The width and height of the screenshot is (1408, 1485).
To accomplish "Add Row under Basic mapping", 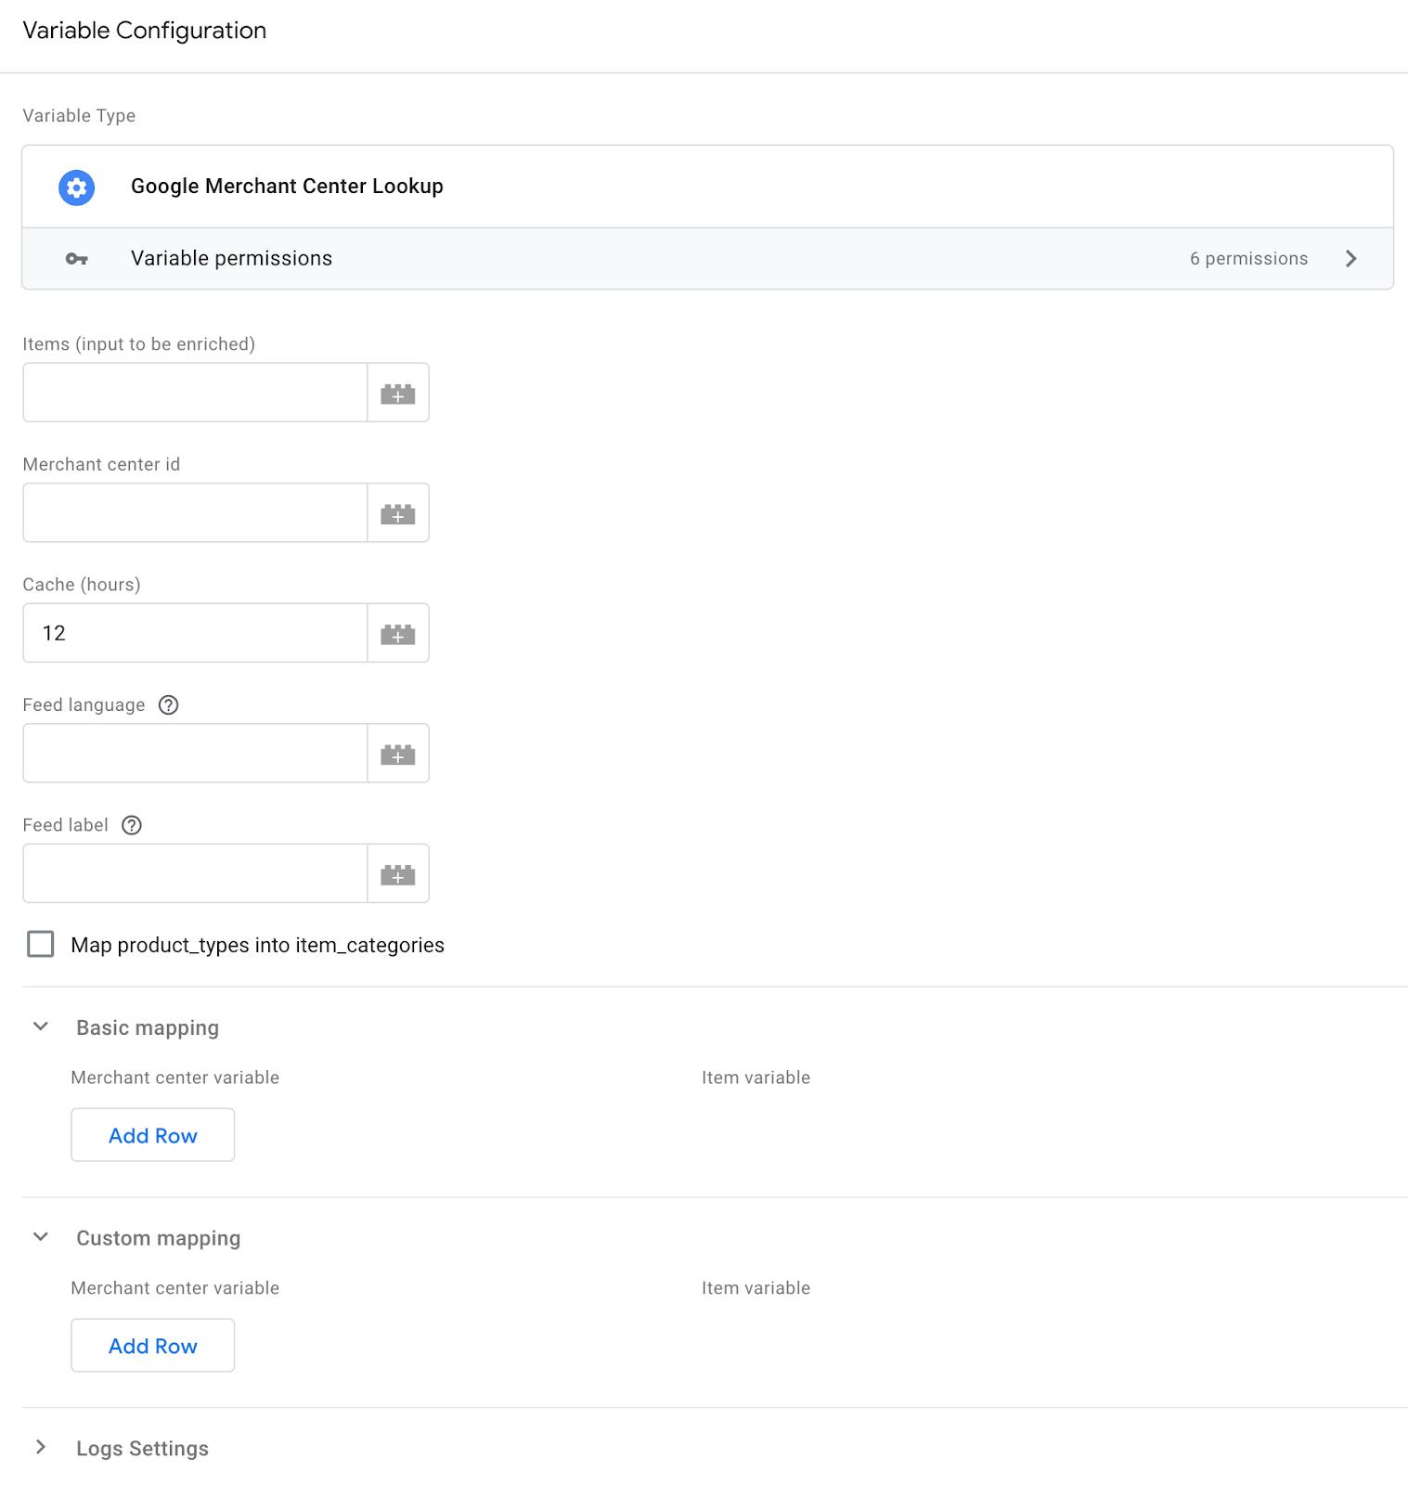I will tap(153, 1135).
